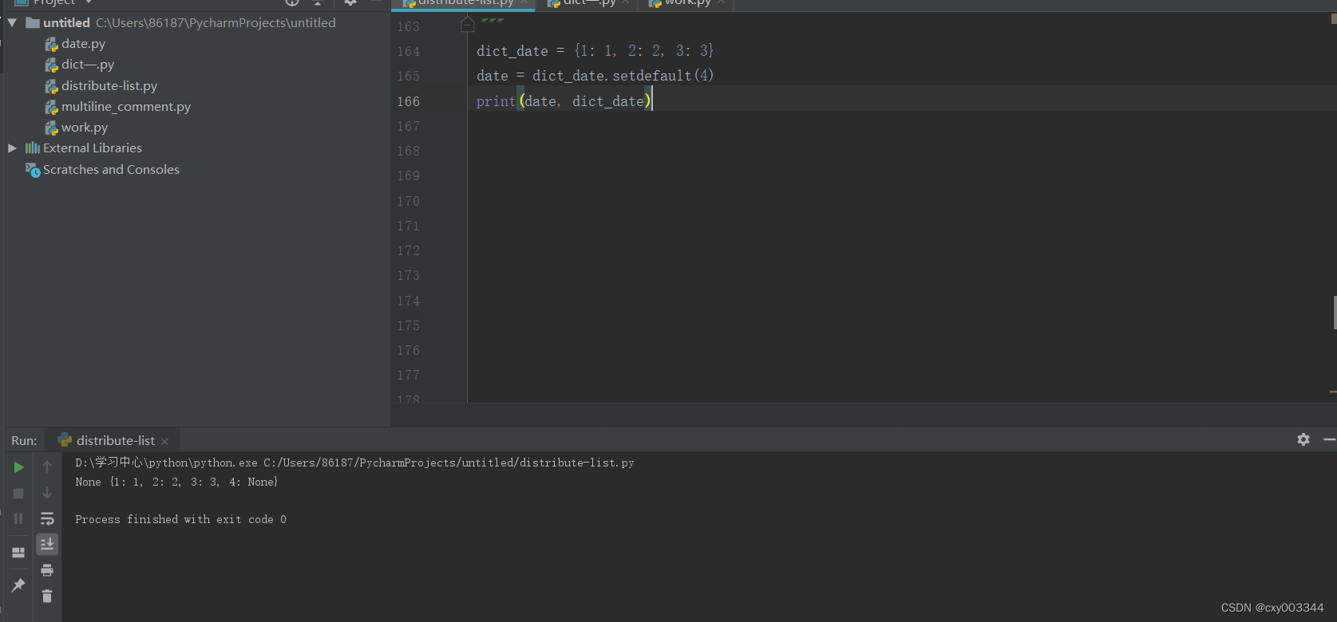Toggle scroll to end of console
1337x622 pixels.
point(47,545)
